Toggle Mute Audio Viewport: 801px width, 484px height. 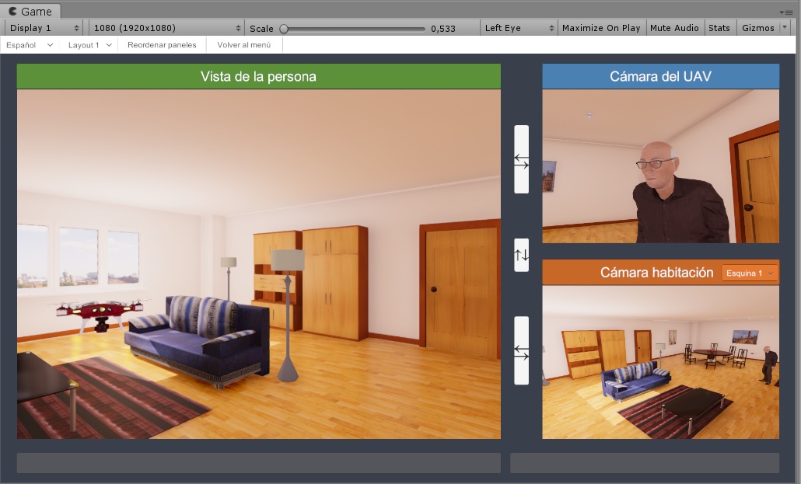click(674, 28)
